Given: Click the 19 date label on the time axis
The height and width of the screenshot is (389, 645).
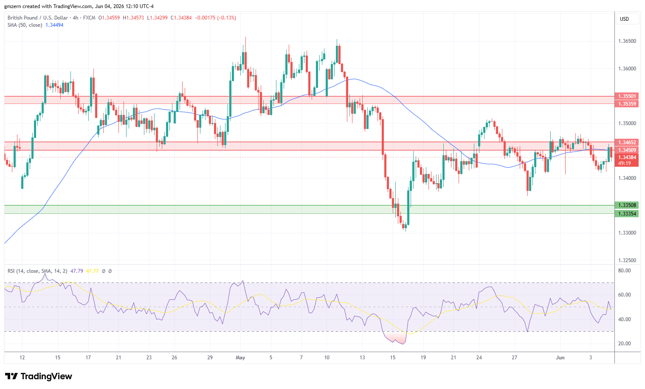Looking at the screenshot, I should 423,358.
